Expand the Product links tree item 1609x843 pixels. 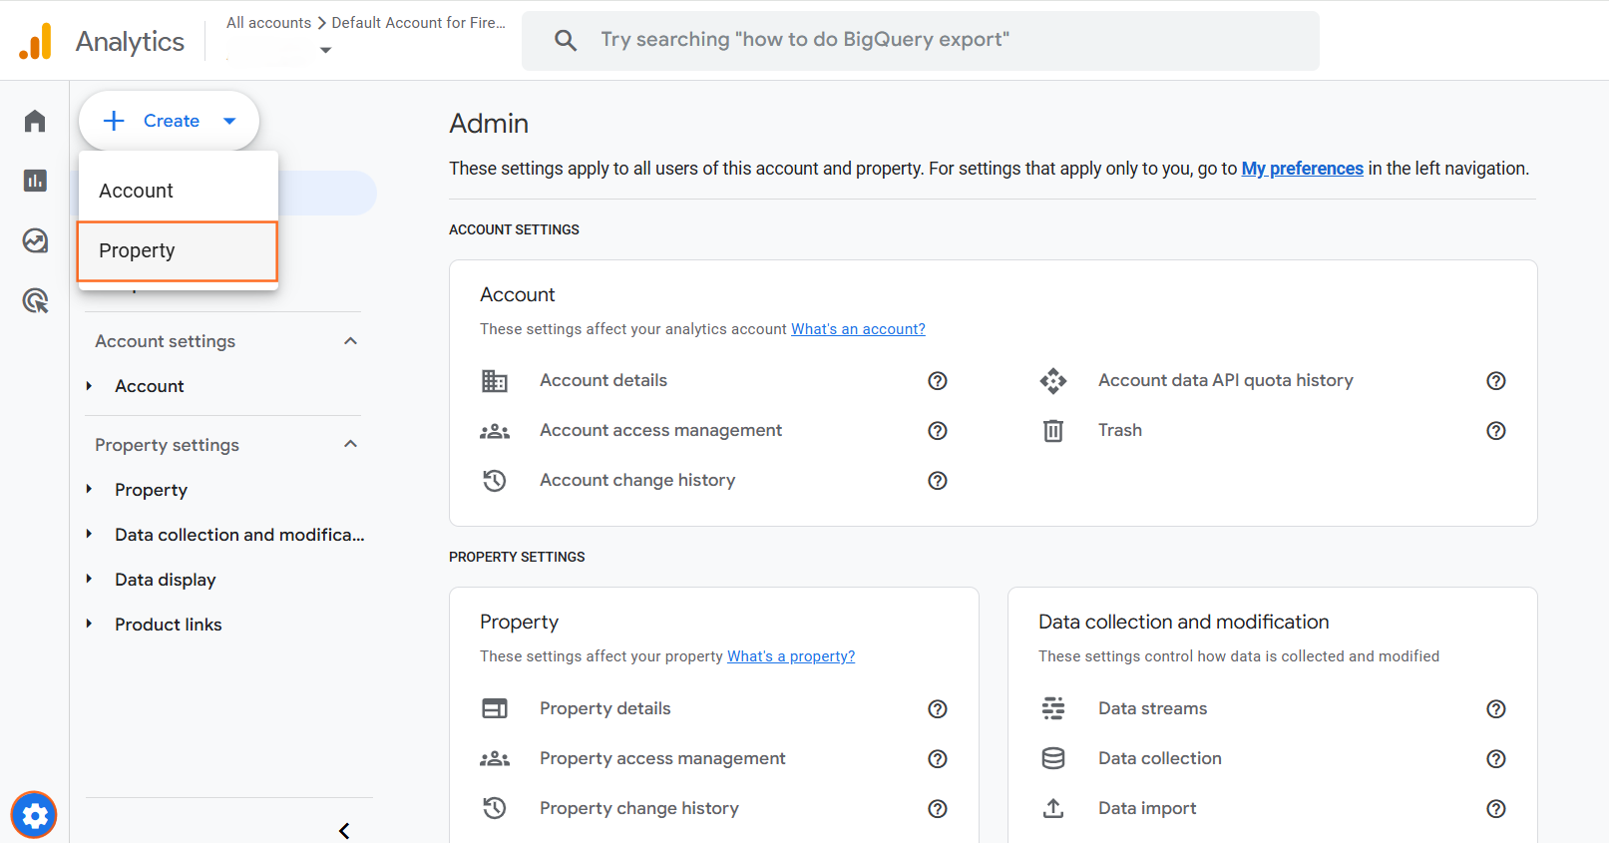(x=89, y=624)
